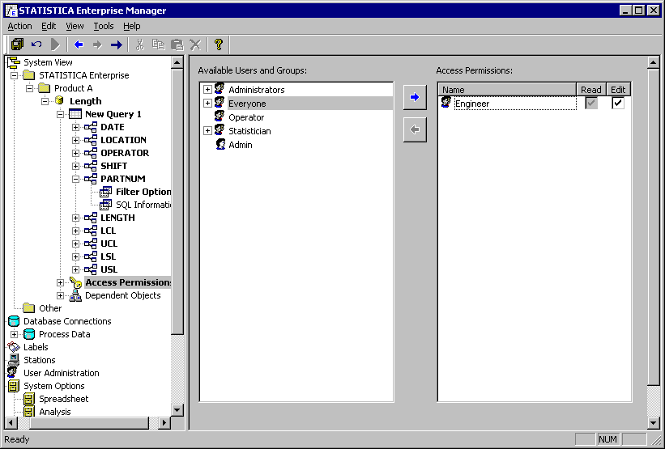The width and height of the screenshot is (665, 449).
Task: Click the right arrow to add permission
Action: point(415,98)
